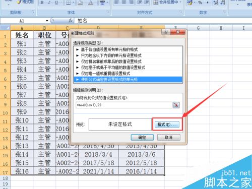Open the Merge and Center dropdown arrow
Viewport: 252px width, 189px height.
(x=180, y=2)
